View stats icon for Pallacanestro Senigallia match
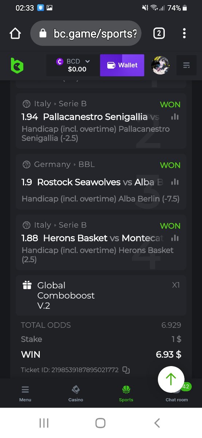This screenshot has height=438, width=202. click(175, 117)
